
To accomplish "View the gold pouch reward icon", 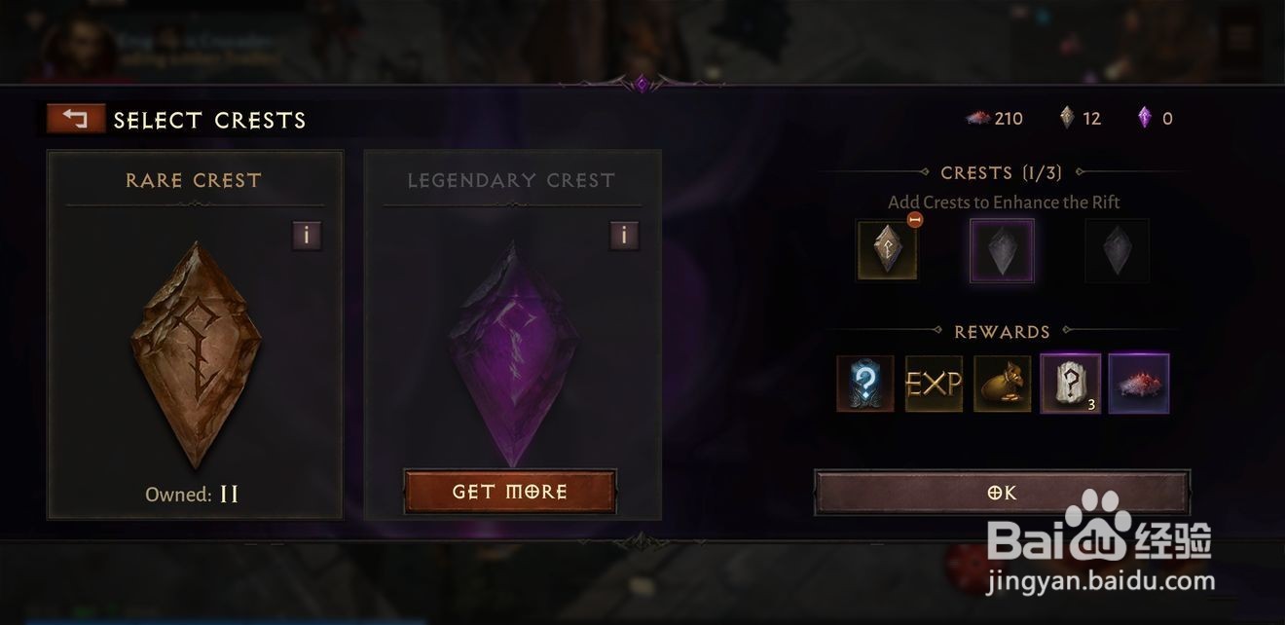I will point(1002,384).
